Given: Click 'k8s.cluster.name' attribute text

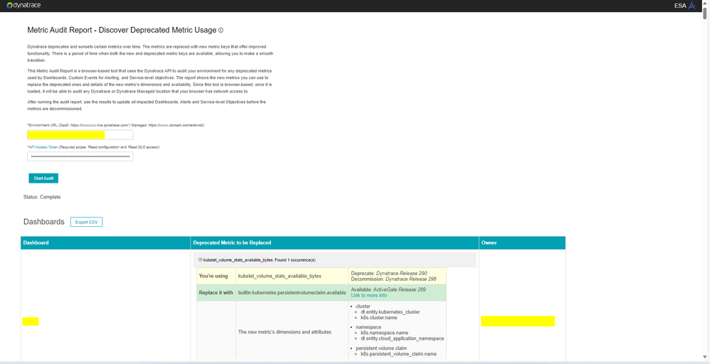Looking at the screenshot, I should tap(378, 317).
